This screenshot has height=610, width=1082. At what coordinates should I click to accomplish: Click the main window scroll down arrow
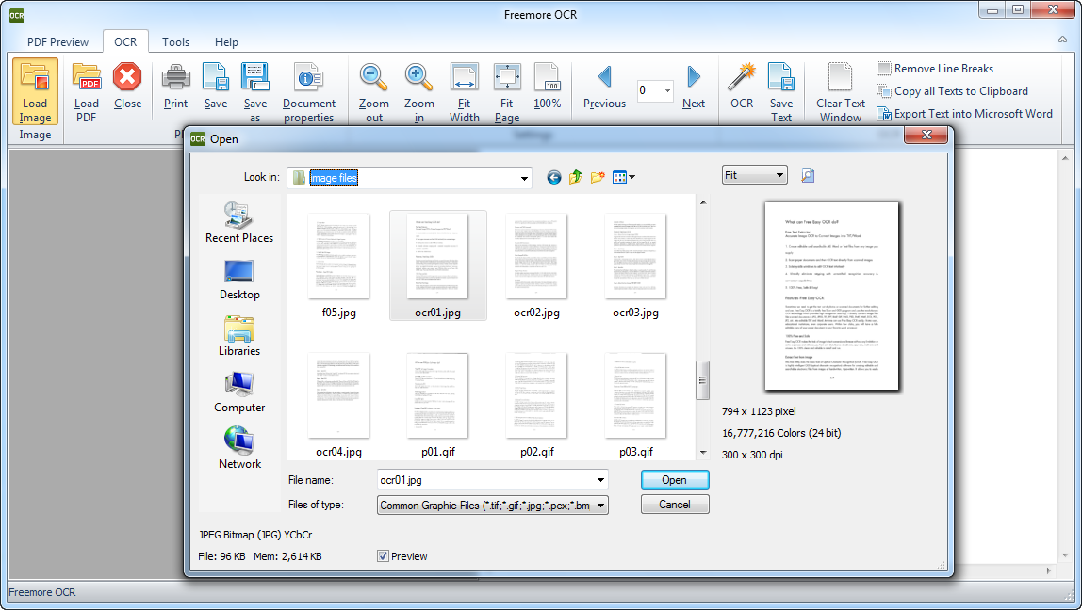click(1065, 555)
